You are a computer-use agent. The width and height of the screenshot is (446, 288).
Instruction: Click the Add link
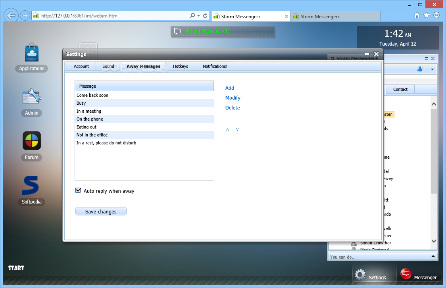[229, 88]
